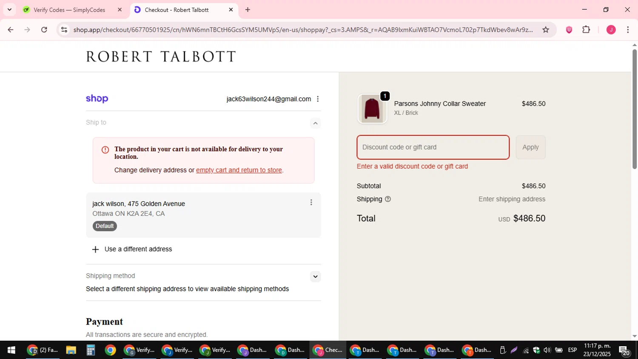View site information icon in address bar
This screenshot has width=638, height=359.
(64, 30)
